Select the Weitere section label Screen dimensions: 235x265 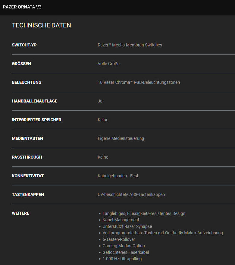(20, 213)
